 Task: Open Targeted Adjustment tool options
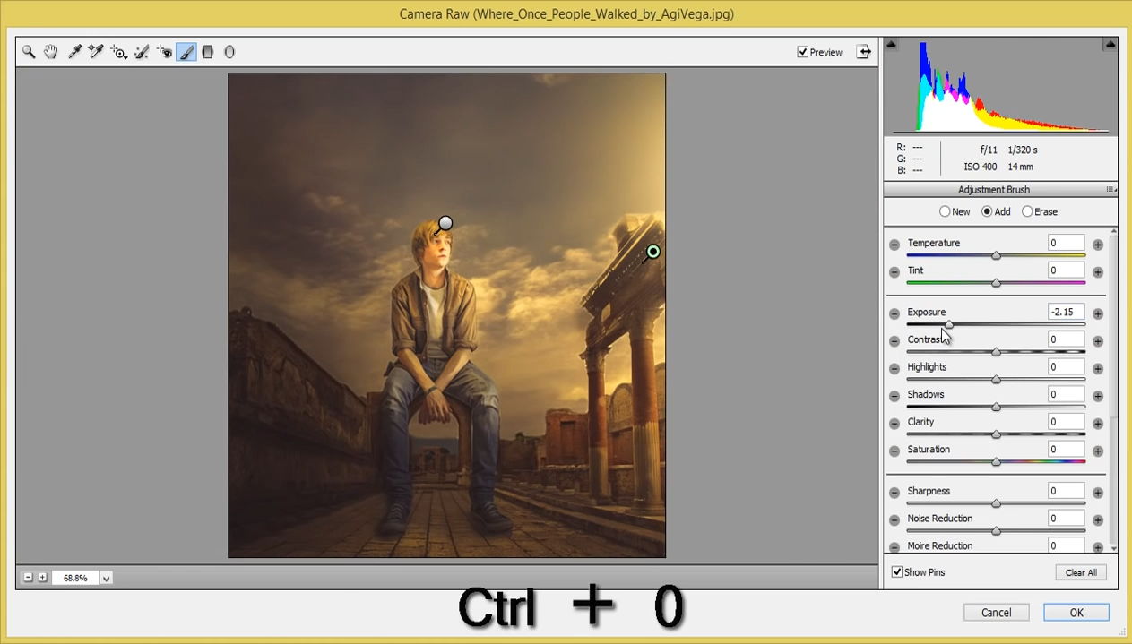(x=118, y=52)
